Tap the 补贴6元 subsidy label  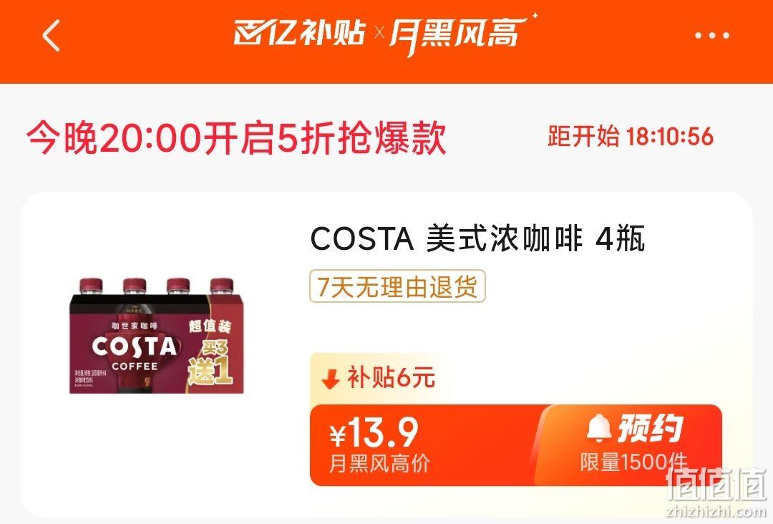click(391, 377)
